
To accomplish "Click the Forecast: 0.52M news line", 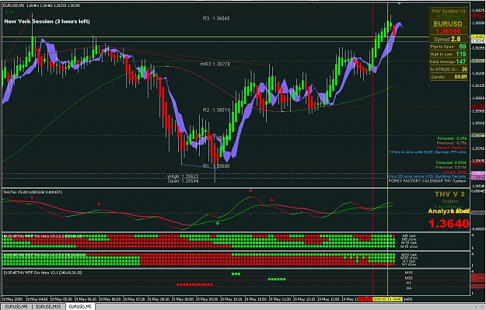I will (x=451, y=162).
